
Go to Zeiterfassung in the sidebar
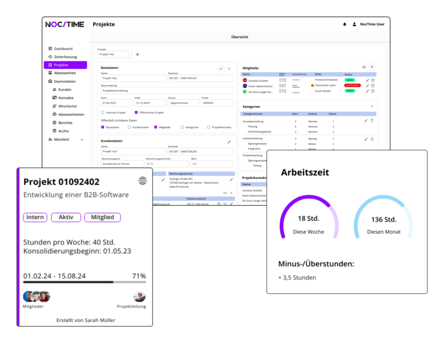(65, 57)
